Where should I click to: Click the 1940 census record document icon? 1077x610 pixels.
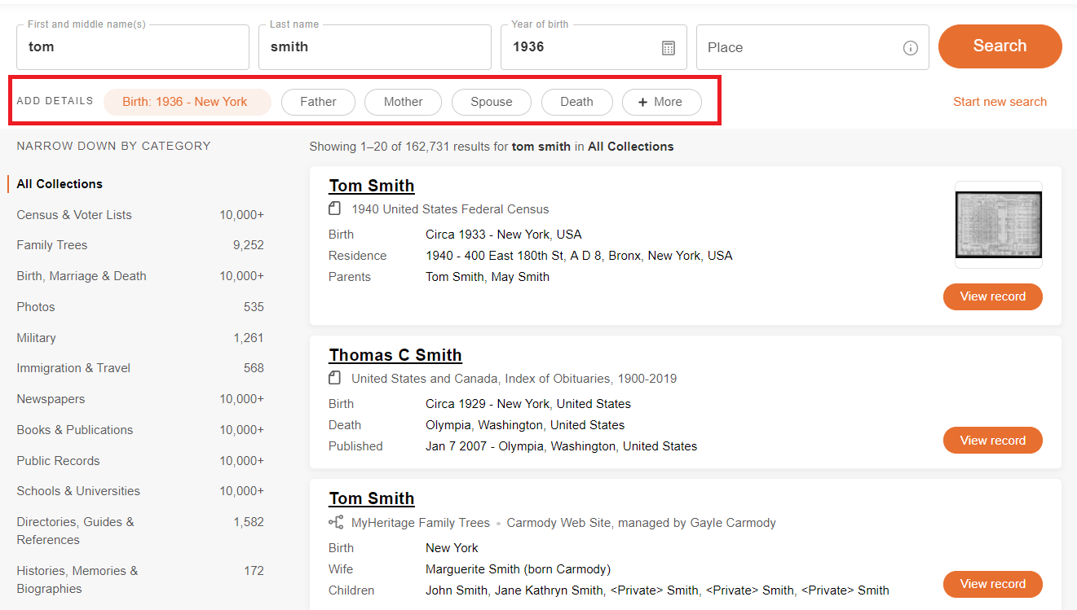(x=334, y=209)
